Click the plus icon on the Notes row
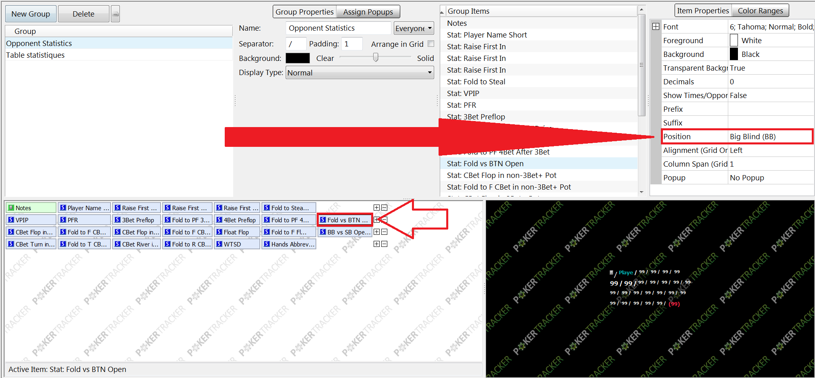Screen dimensions: 815x378 click(376, 207)
